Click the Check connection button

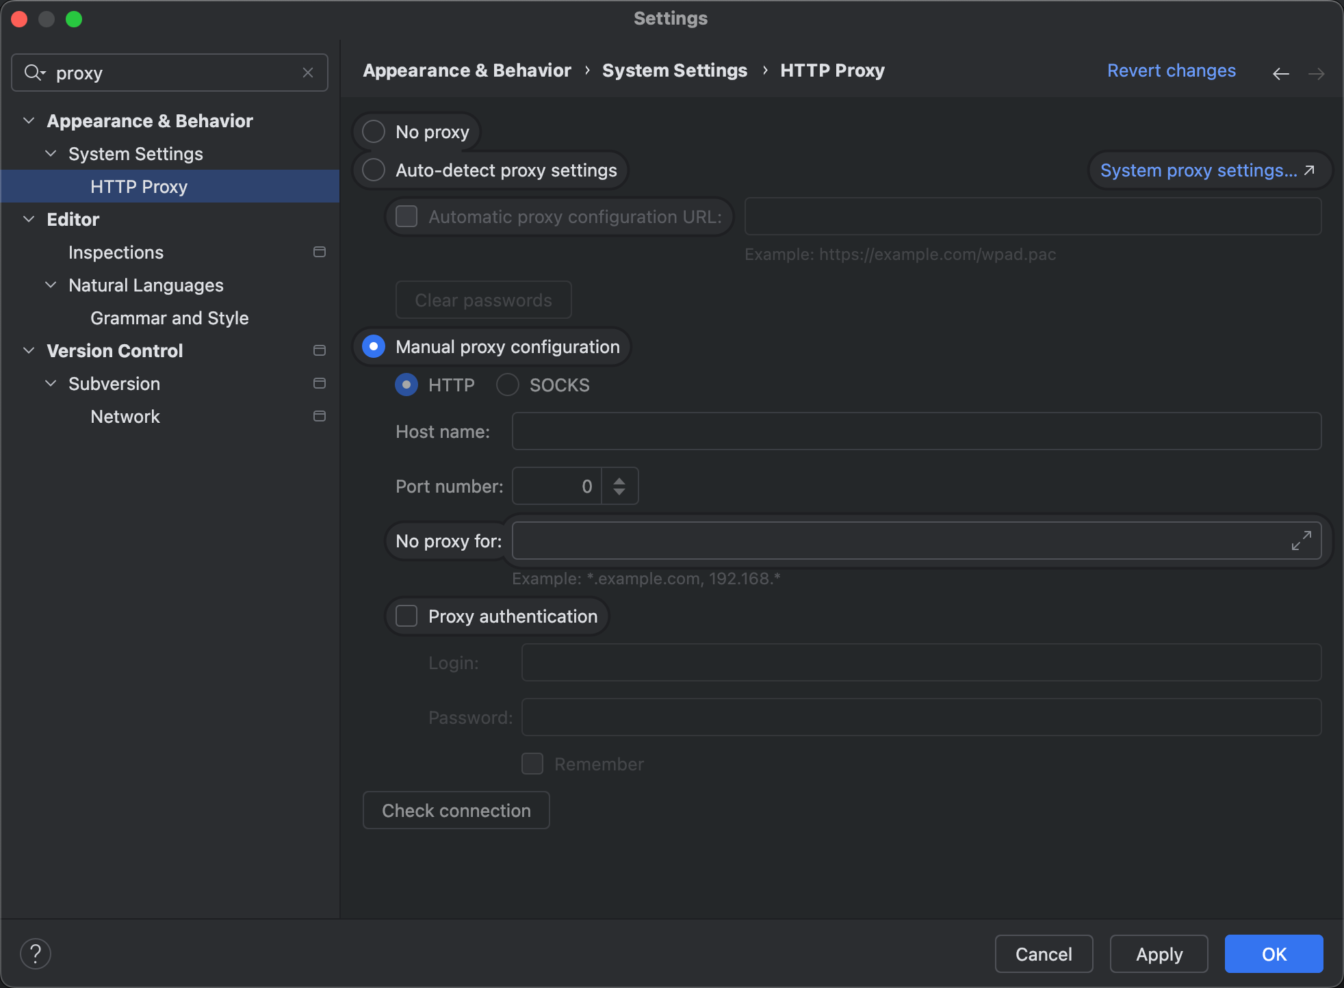pyautogui.click(x=456, y=811)
